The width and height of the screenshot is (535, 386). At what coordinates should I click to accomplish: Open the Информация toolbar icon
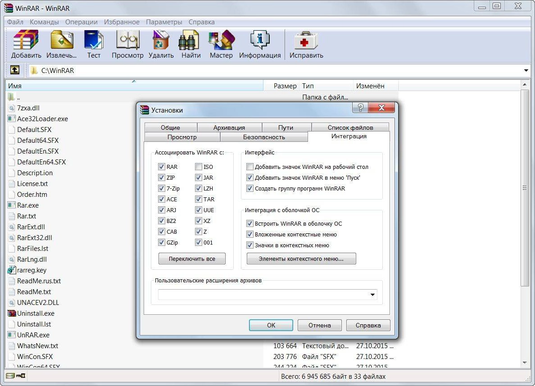click(x=260, y=40)
